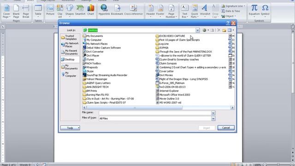Insert a Page Break
295x166 pixels.
tap(26, 11)
